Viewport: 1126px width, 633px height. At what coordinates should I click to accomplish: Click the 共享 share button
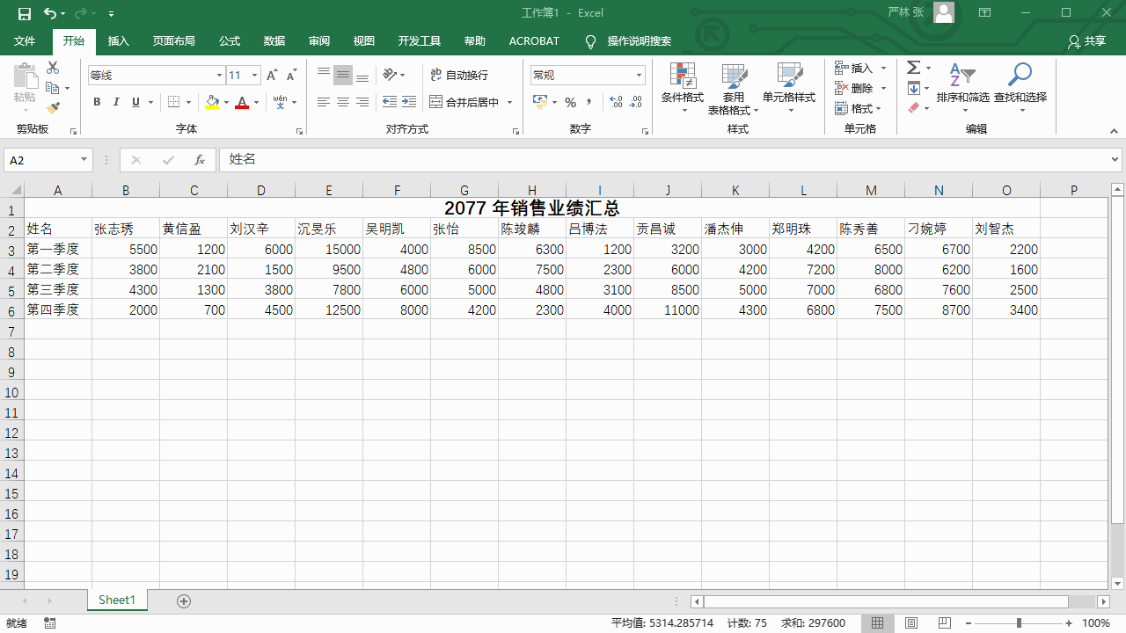[1086, 41]
